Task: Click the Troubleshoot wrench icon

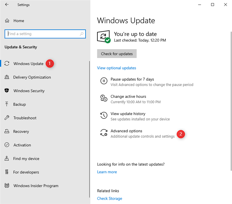Action: point(7,118)
